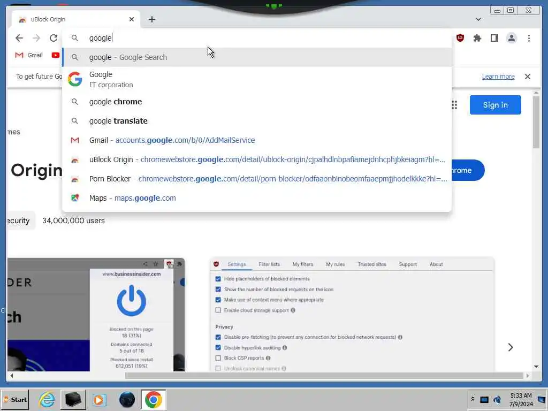Screen dimensions: 548x411
Task: Toggle 'Make use of context menu' checkbox
Action: (x=218, y=300)
